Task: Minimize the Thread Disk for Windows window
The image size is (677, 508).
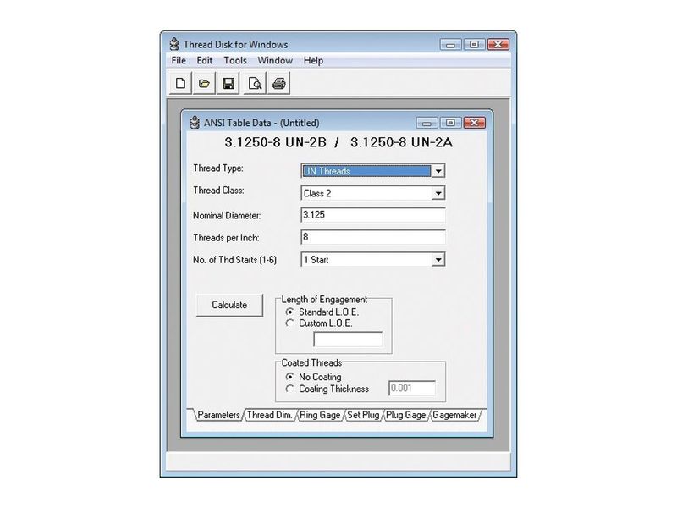Action: click(x=450, y=45)
